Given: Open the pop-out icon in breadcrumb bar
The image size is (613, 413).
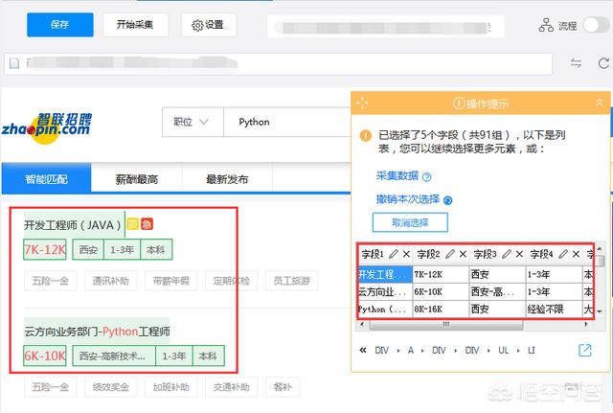Looking at the screenshot, I should coord(585,350).
